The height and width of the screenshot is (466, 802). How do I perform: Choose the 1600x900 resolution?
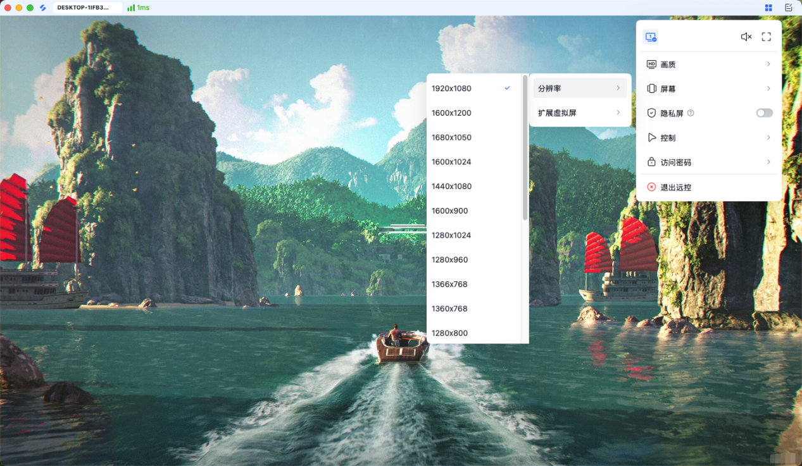473,211
